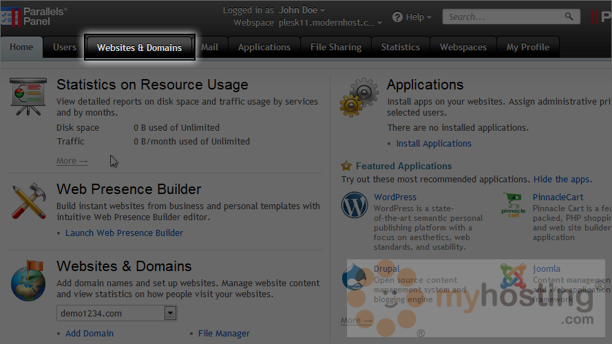Go to the Mail tab

pyautogui.click(x=209, y=47)
